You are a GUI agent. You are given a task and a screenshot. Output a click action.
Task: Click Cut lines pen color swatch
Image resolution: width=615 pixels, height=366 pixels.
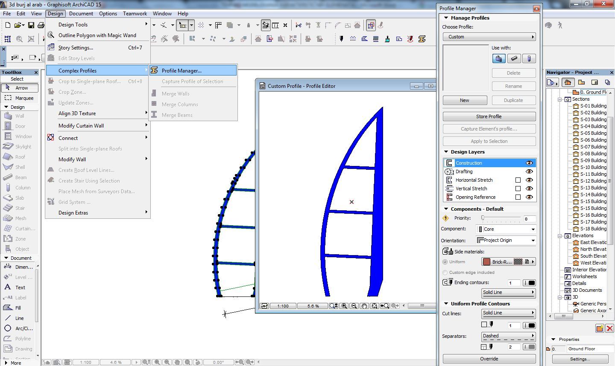[x=530, y=325]
